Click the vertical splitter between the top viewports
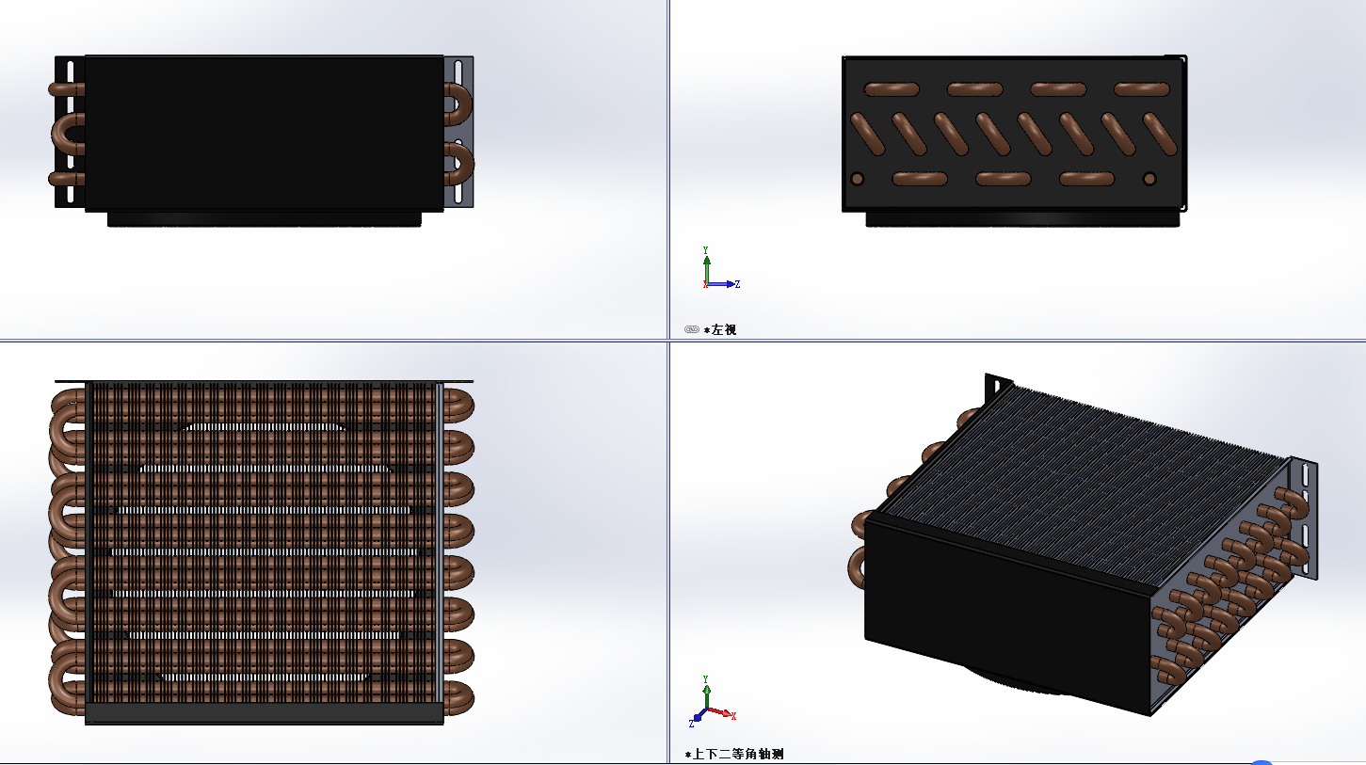1366x765 pixels. tap(668, 169)
